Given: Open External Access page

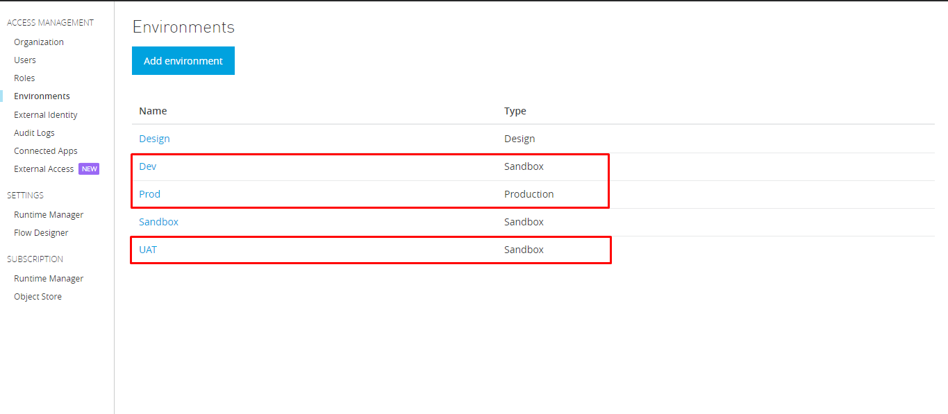Looking at the screenshot, I should tap(44, 169).
